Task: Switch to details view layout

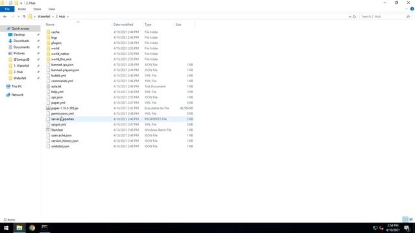Action: [x=405, y=219]
